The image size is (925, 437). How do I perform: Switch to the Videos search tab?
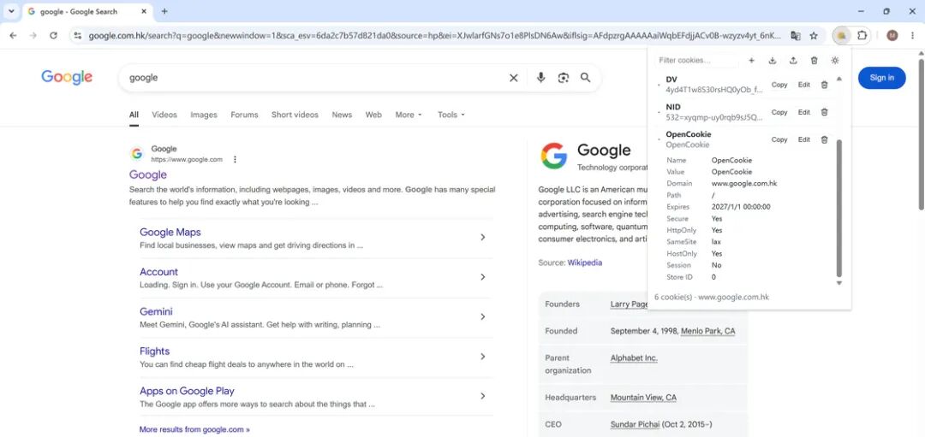[x=164, y=115]
